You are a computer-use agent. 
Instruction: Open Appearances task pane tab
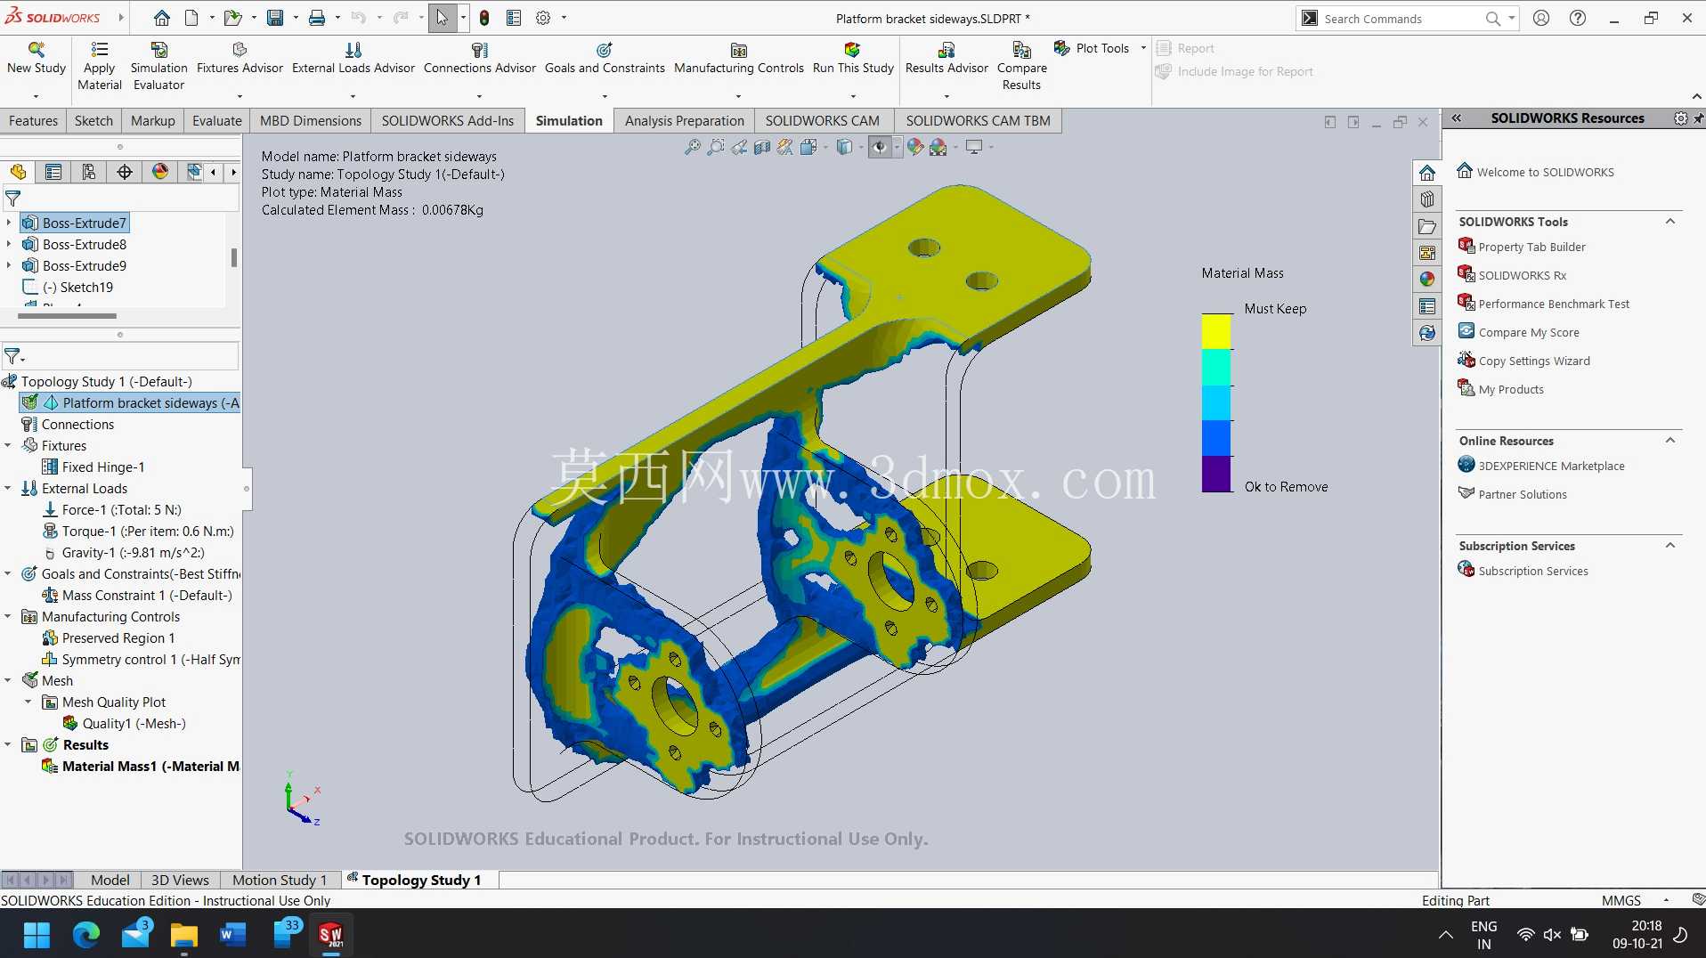click(1427, 280)
